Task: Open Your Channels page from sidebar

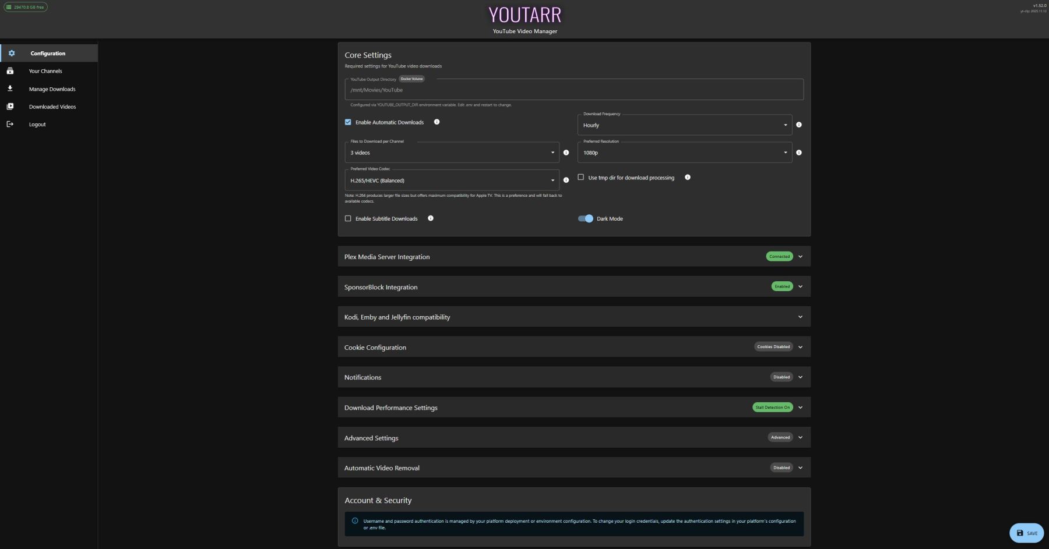Action: pos(45,71)
